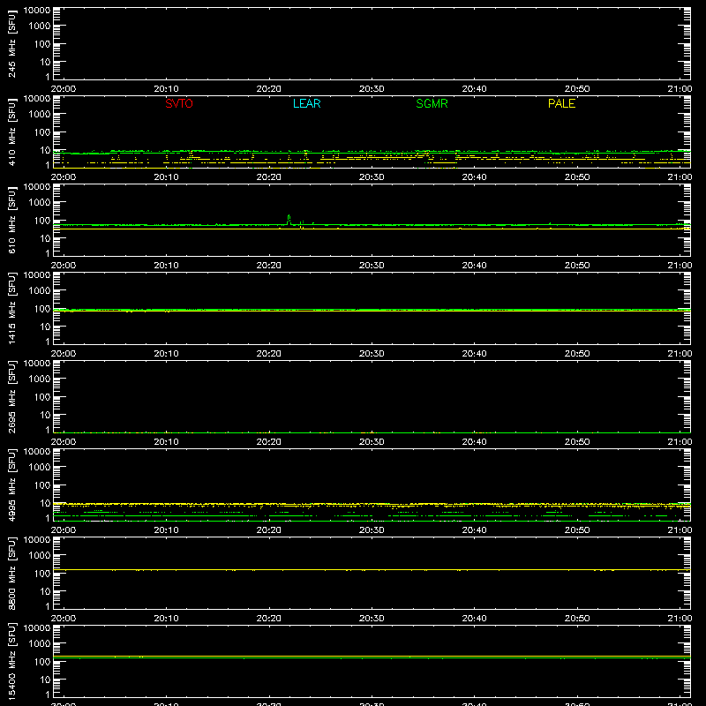Click the 1000 tick label of 2695 MHz plot
The image size is (706, 706).
pyautogui.click(x=40, y=379)
